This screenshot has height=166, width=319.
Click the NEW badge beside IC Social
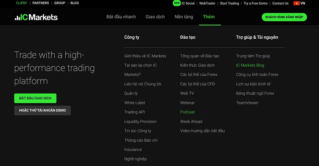(x=177, y=3)
